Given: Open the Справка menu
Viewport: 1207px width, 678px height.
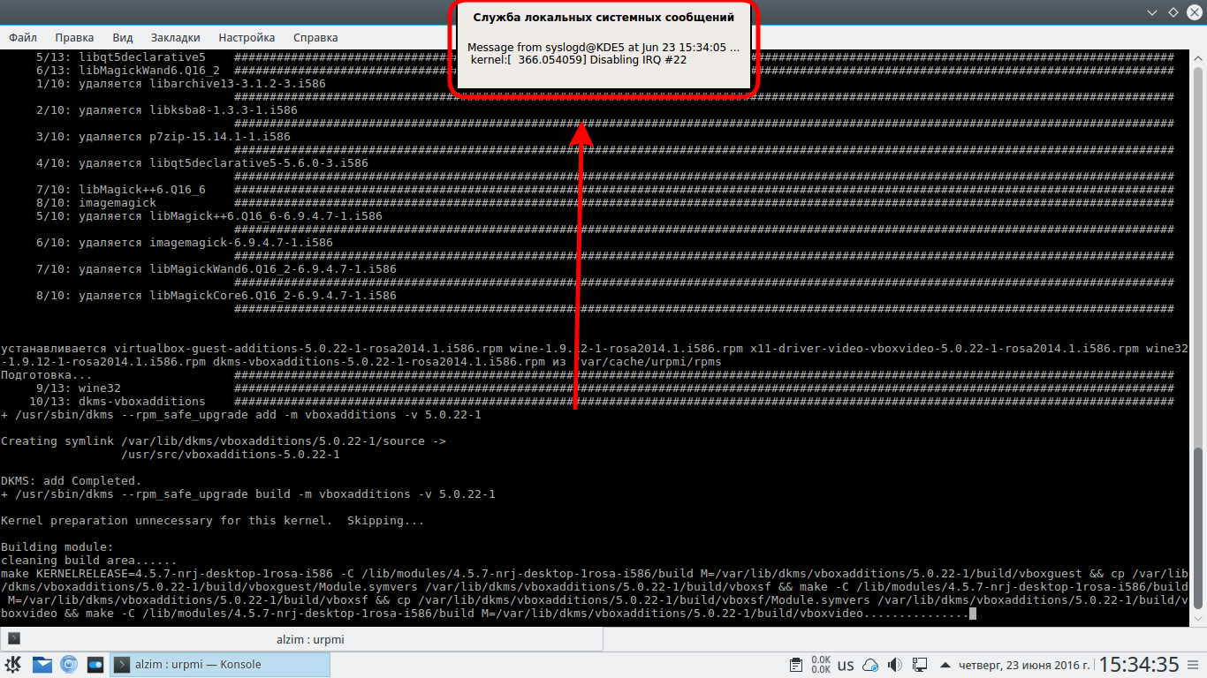Looking at the screenshot, I should (315, 38).
